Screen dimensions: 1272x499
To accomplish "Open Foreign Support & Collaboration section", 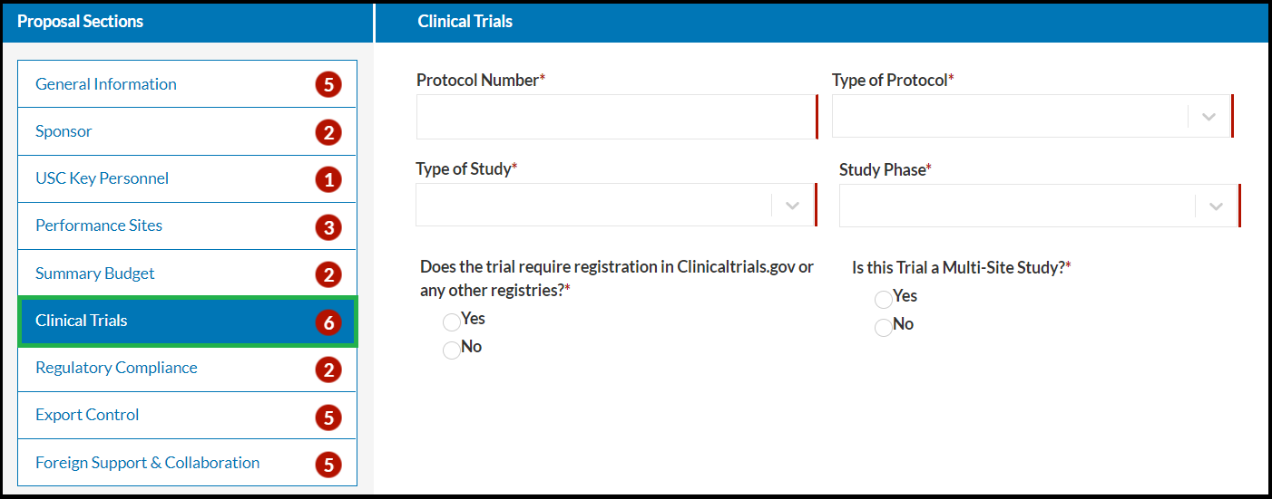I will point(147,463).
